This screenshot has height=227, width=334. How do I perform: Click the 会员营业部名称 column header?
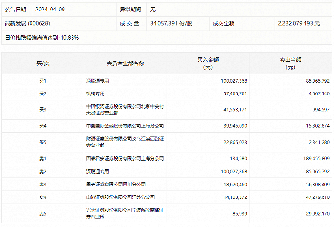(x=125, y=63)
